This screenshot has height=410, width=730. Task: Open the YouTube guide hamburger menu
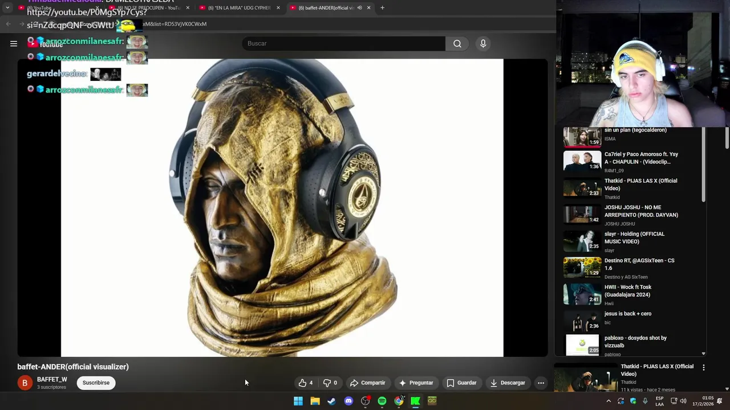click(14, 43)
